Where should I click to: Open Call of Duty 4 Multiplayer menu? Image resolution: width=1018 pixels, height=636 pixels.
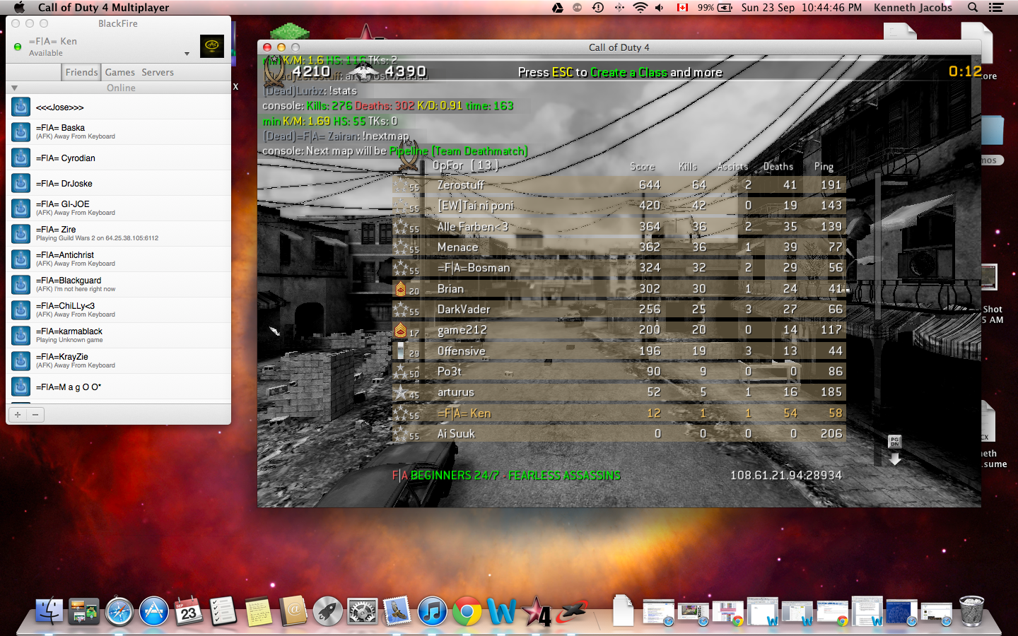[x=103, y=8]
